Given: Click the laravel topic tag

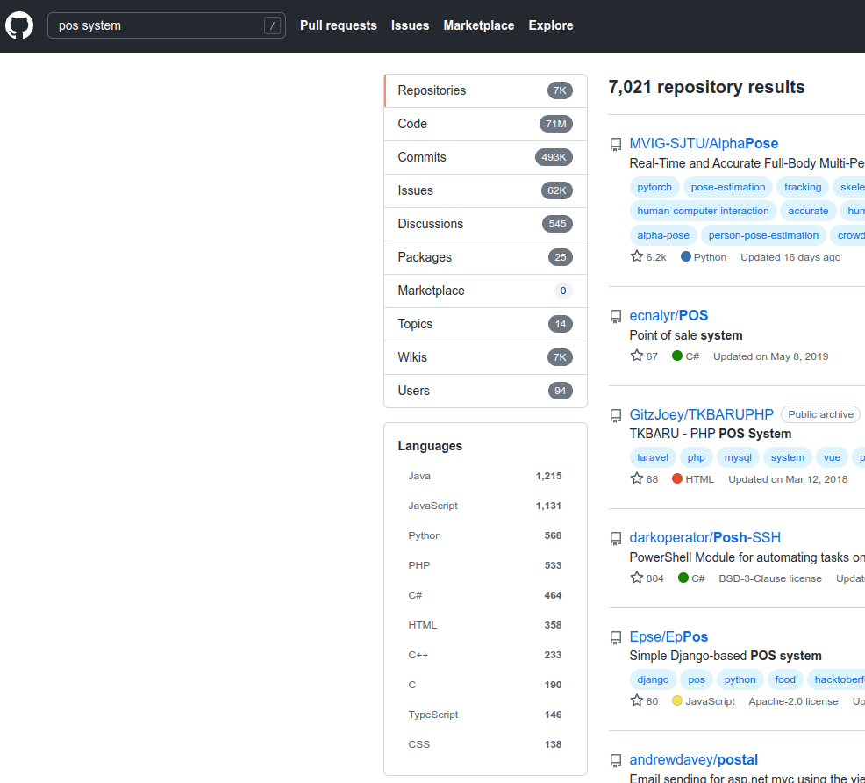Looking at the screenshot, I should pos(653,457).
